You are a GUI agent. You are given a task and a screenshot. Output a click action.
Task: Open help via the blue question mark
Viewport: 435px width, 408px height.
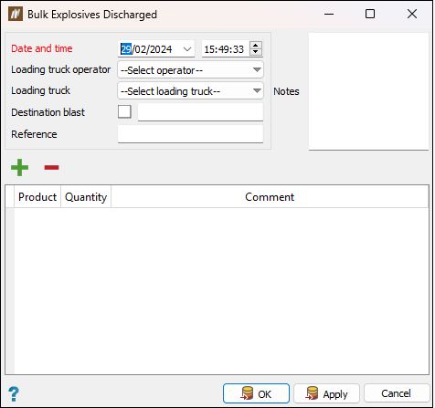coord(14,394)
